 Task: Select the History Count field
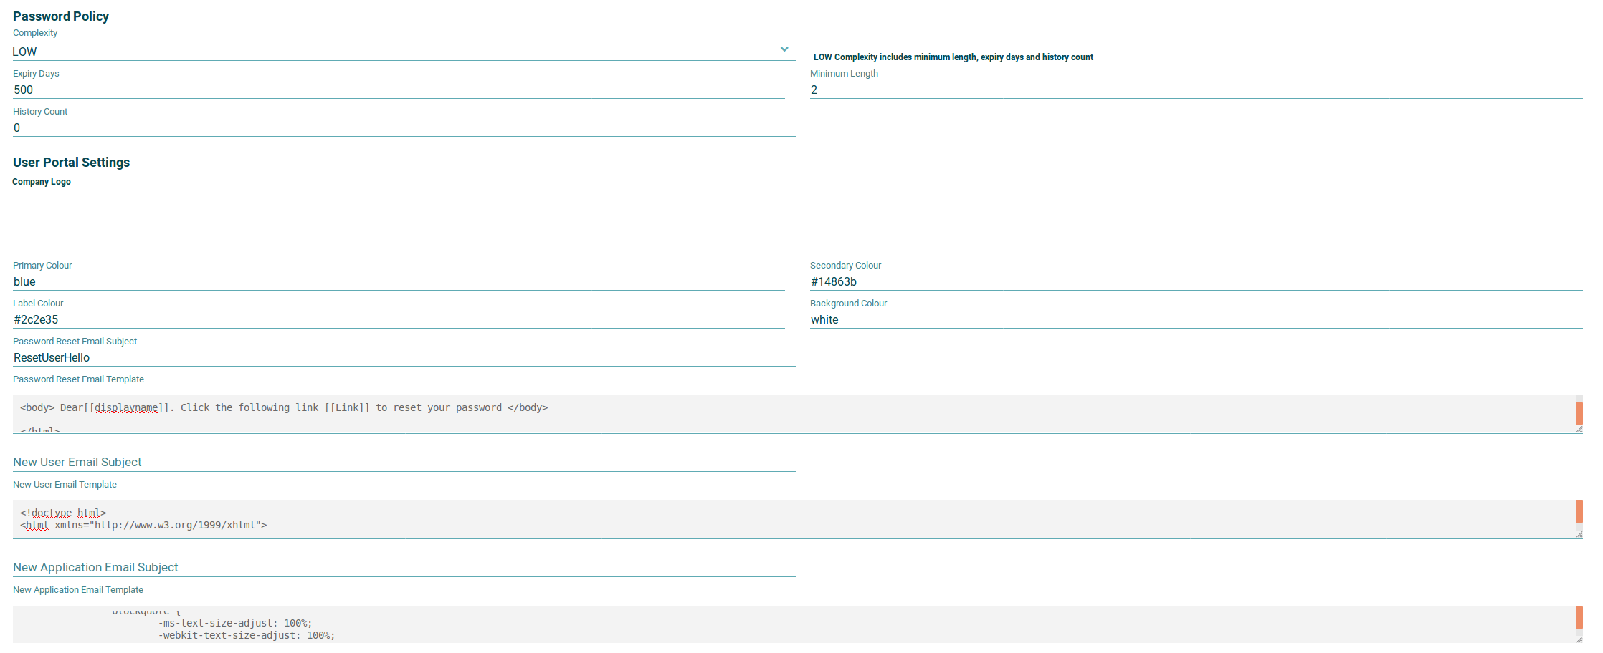click(x=404, y=127)
